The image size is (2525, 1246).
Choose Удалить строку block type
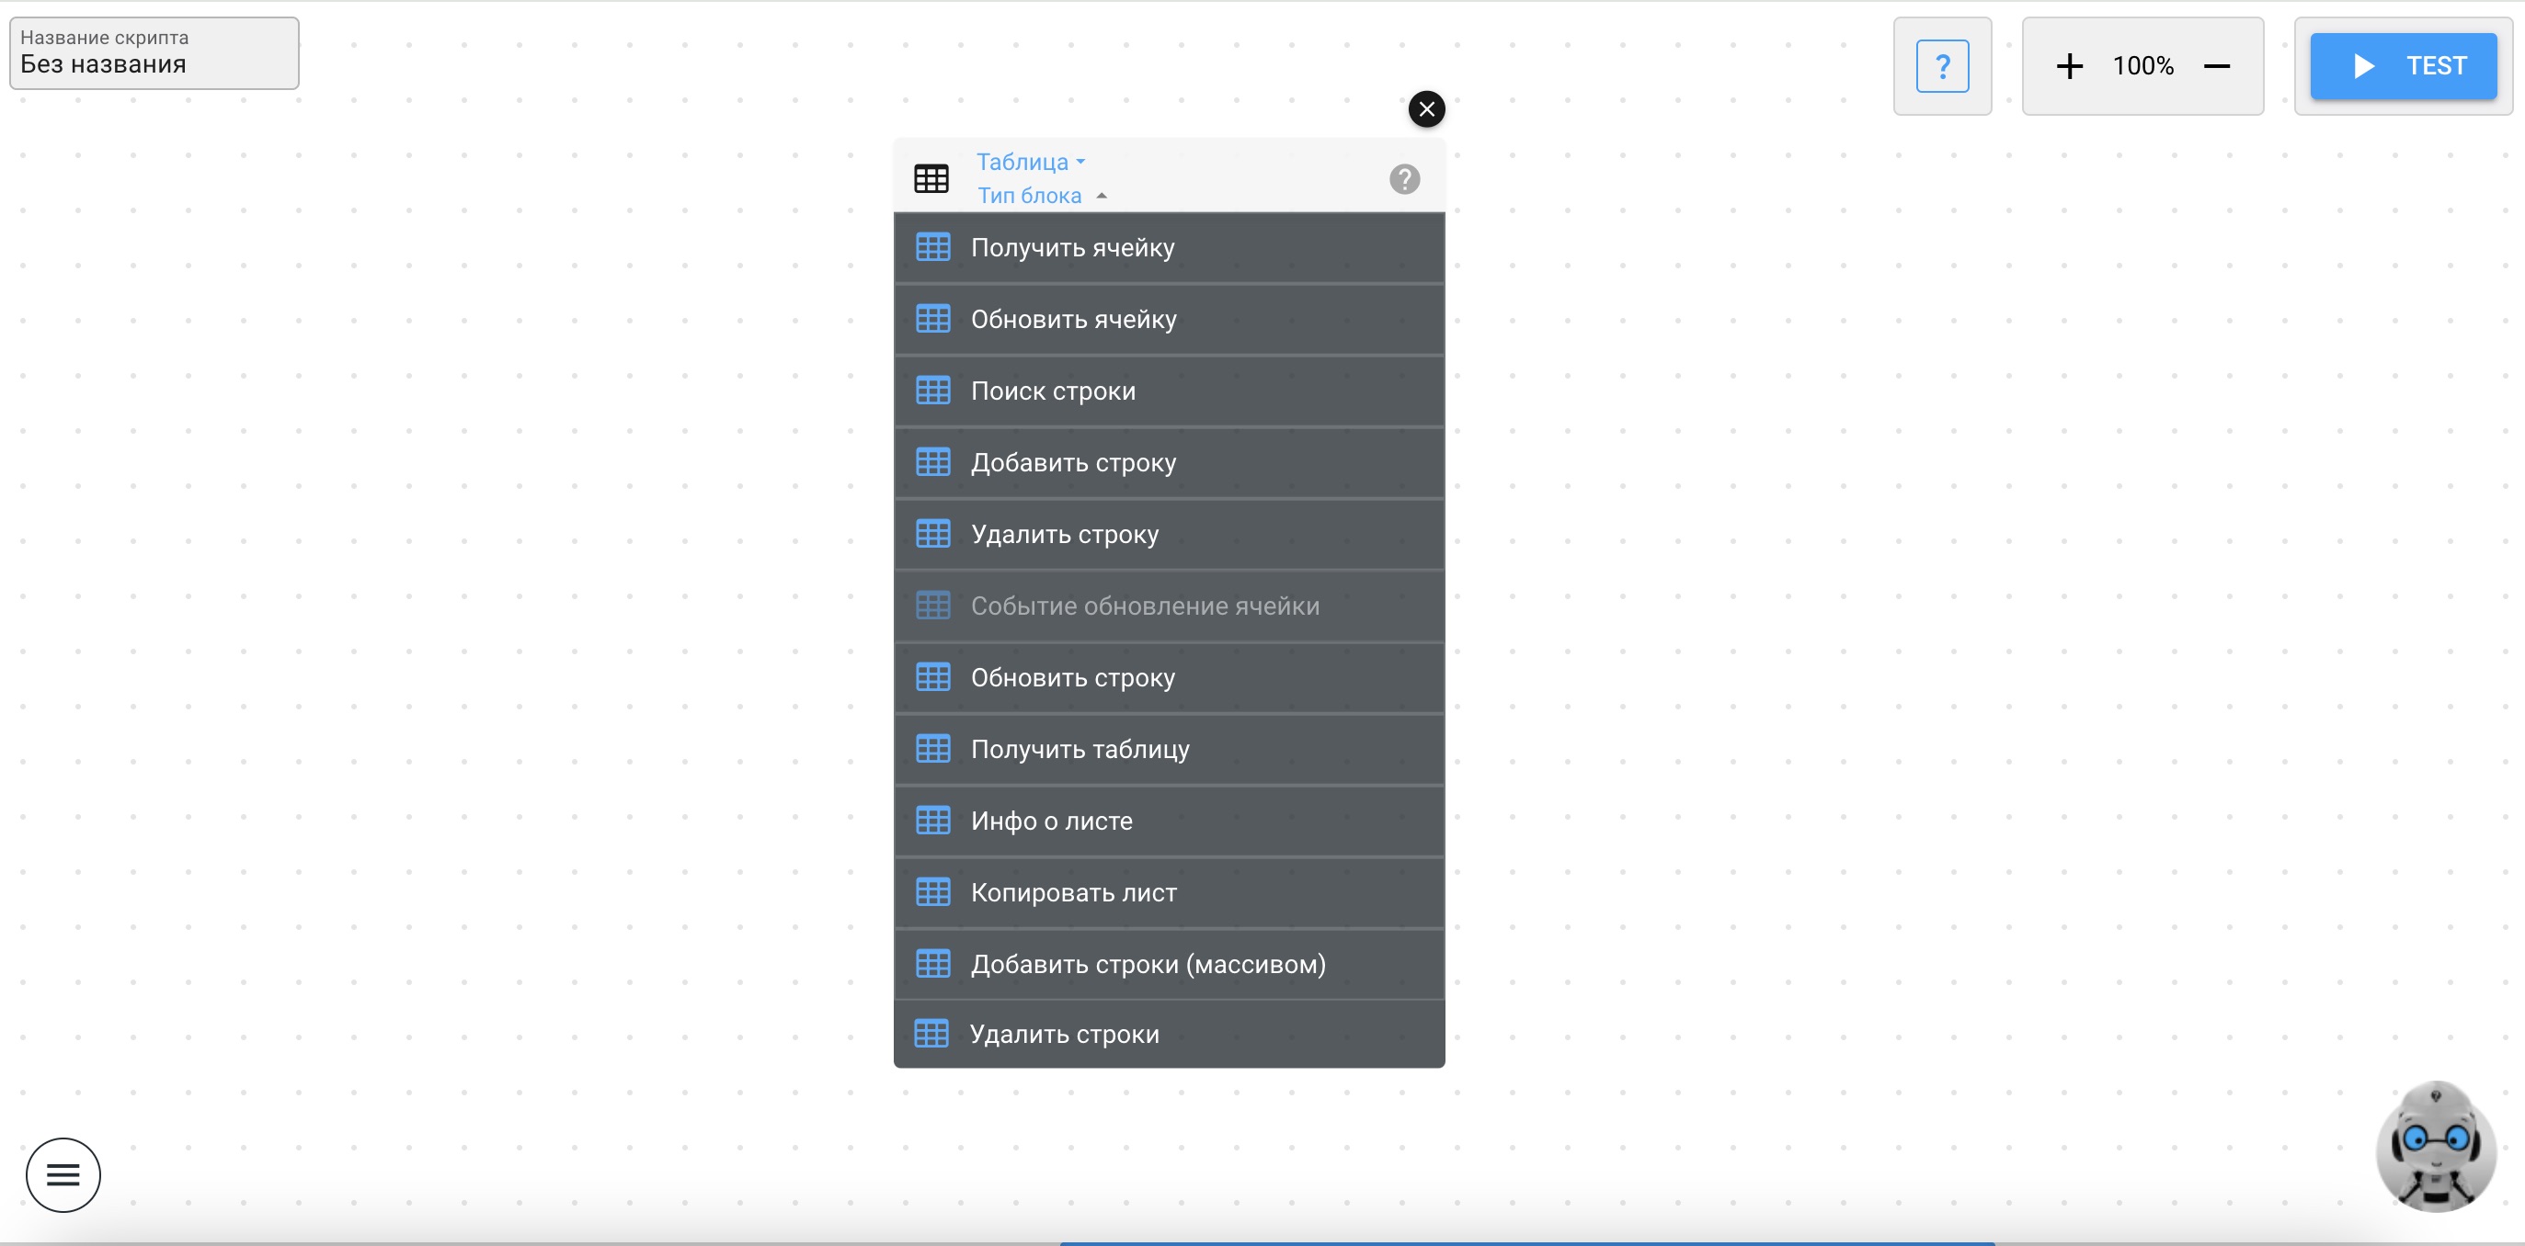1169,534
